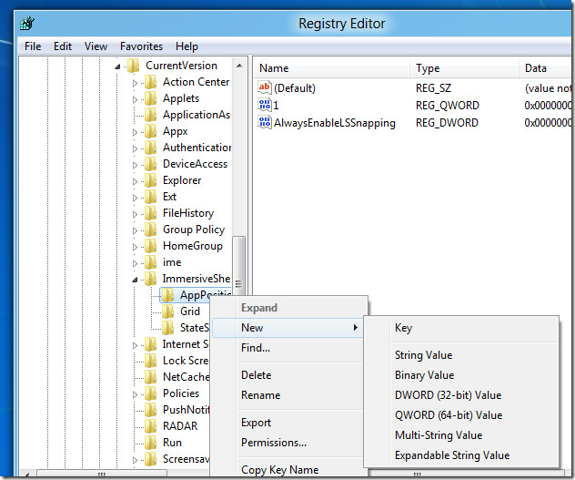The width and height of the screenshot is (575, 480).
Task: Create a new DWORD (32-bit) Value
Action: coord(461,395)
